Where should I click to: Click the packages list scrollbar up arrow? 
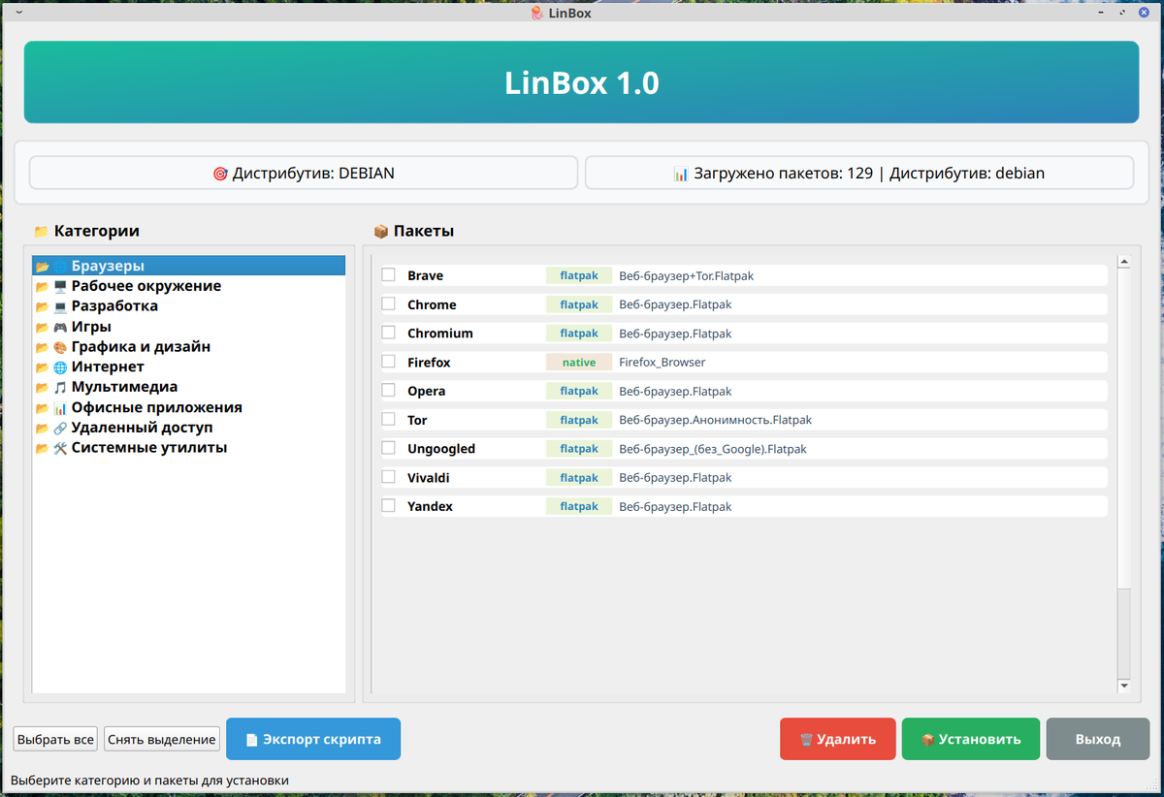click(1124, 262)
